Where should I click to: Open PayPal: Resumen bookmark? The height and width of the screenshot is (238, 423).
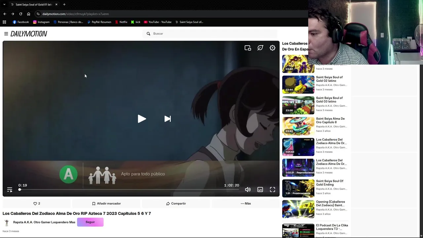pos(99,22)
